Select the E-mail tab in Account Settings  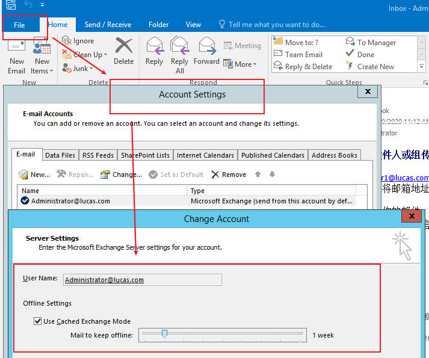click(x=26, y=154)
